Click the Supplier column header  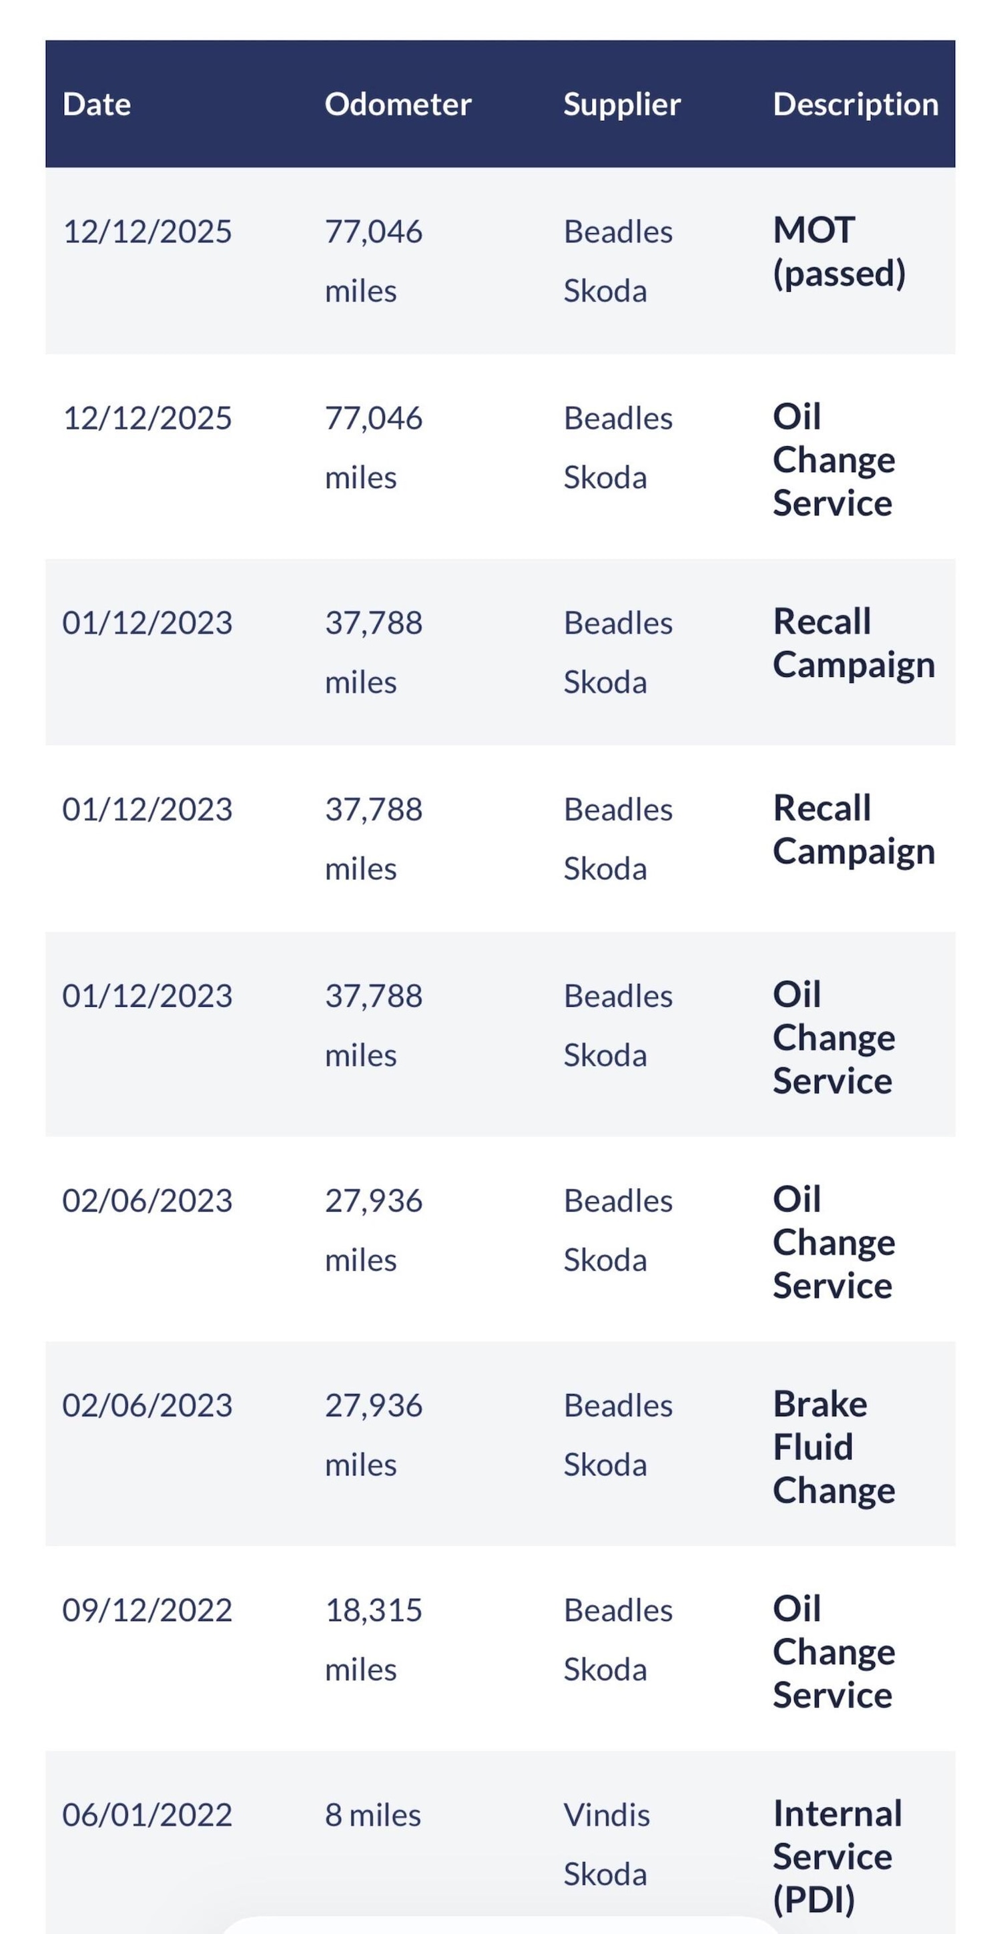[622, 104]
